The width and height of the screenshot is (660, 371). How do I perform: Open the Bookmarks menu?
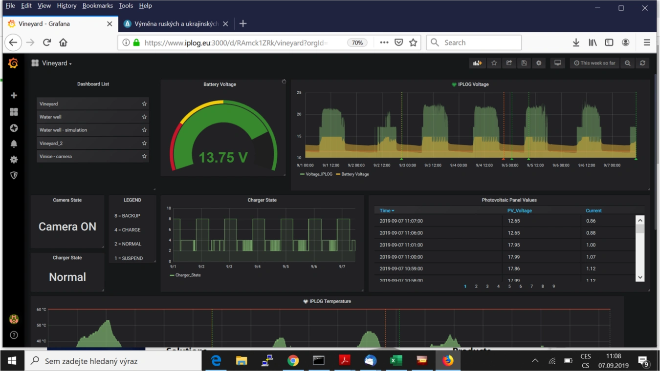click(x=97, y=6)
